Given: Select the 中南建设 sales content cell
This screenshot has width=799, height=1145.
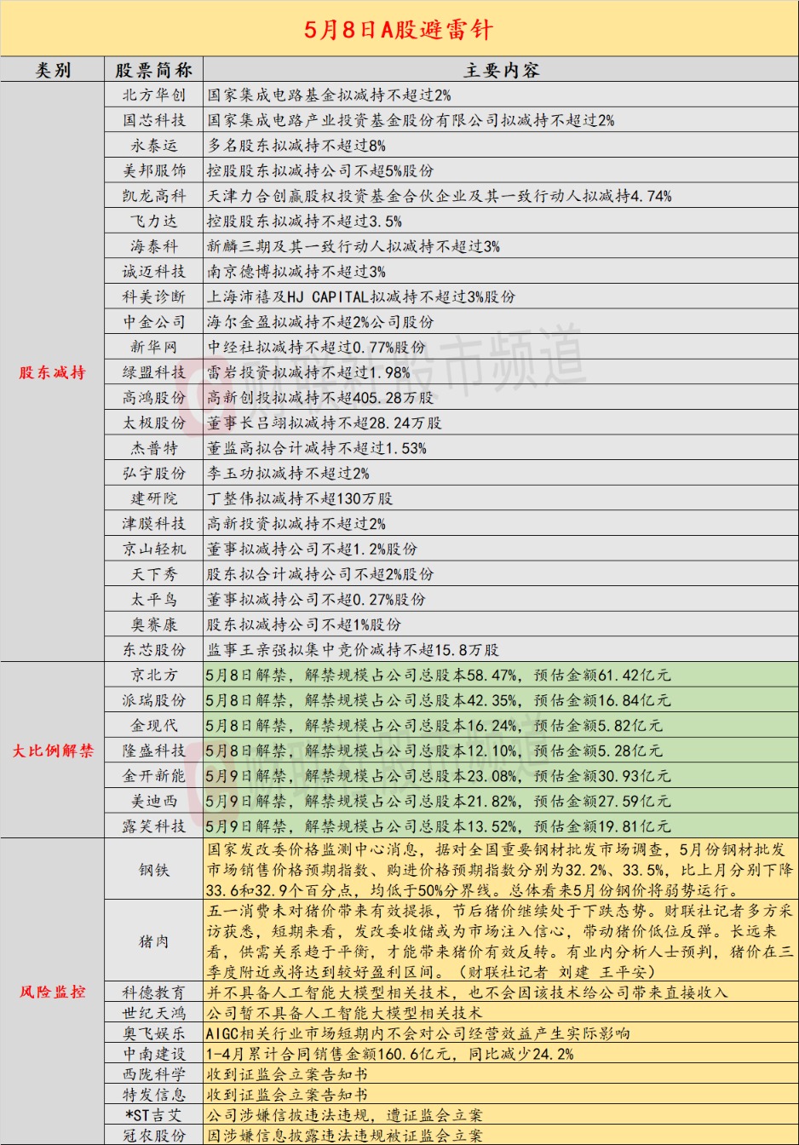Looking at the screenshot, I should click(501, 1054).
